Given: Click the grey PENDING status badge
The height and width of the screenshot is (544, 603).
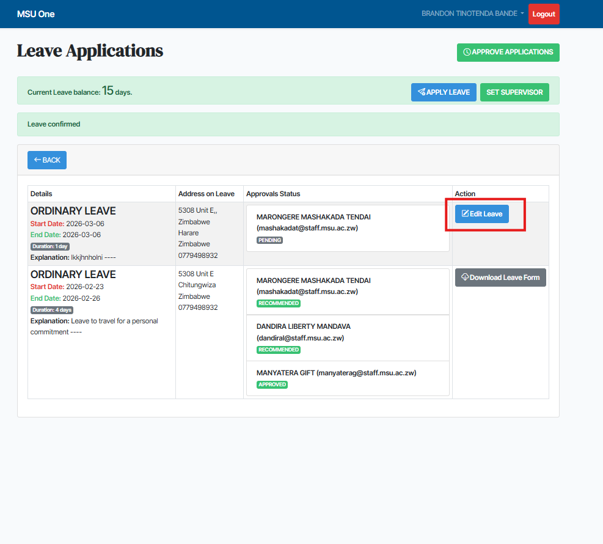Looking at the screenshot, I should click(269, 240).
